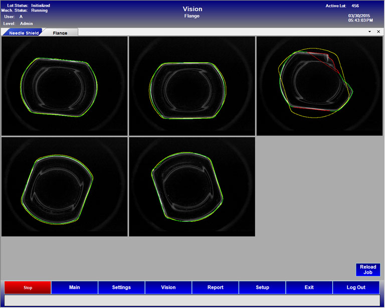Viewport: 385px width, 308px height.
Task: Select the bottom-left flange camera image
Action: point(64,187)
